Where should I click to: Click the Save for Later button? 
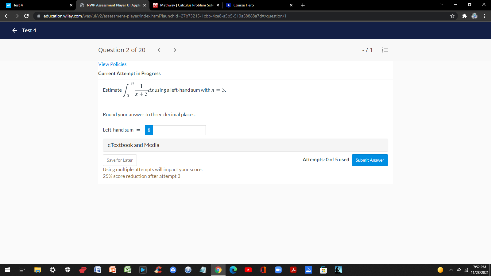(120, 160)
